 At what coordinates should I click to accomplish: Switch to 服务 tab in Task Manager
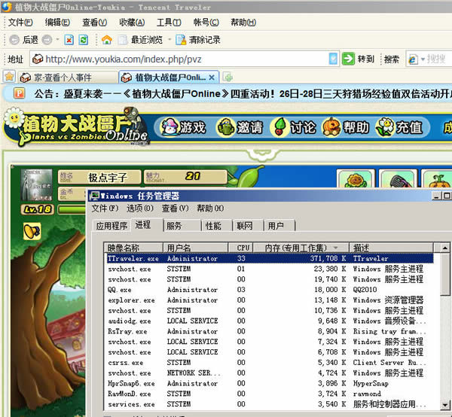click(182, 226)
